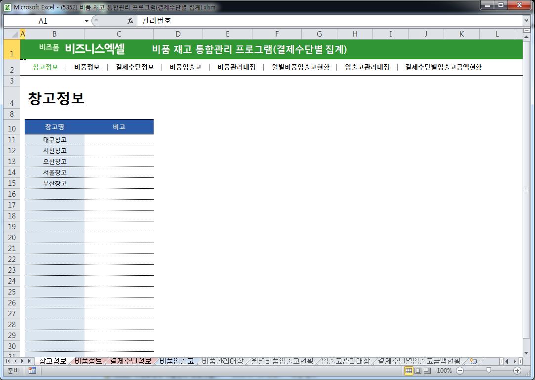Click vertical scrollbar down arrow

(526, 353)
